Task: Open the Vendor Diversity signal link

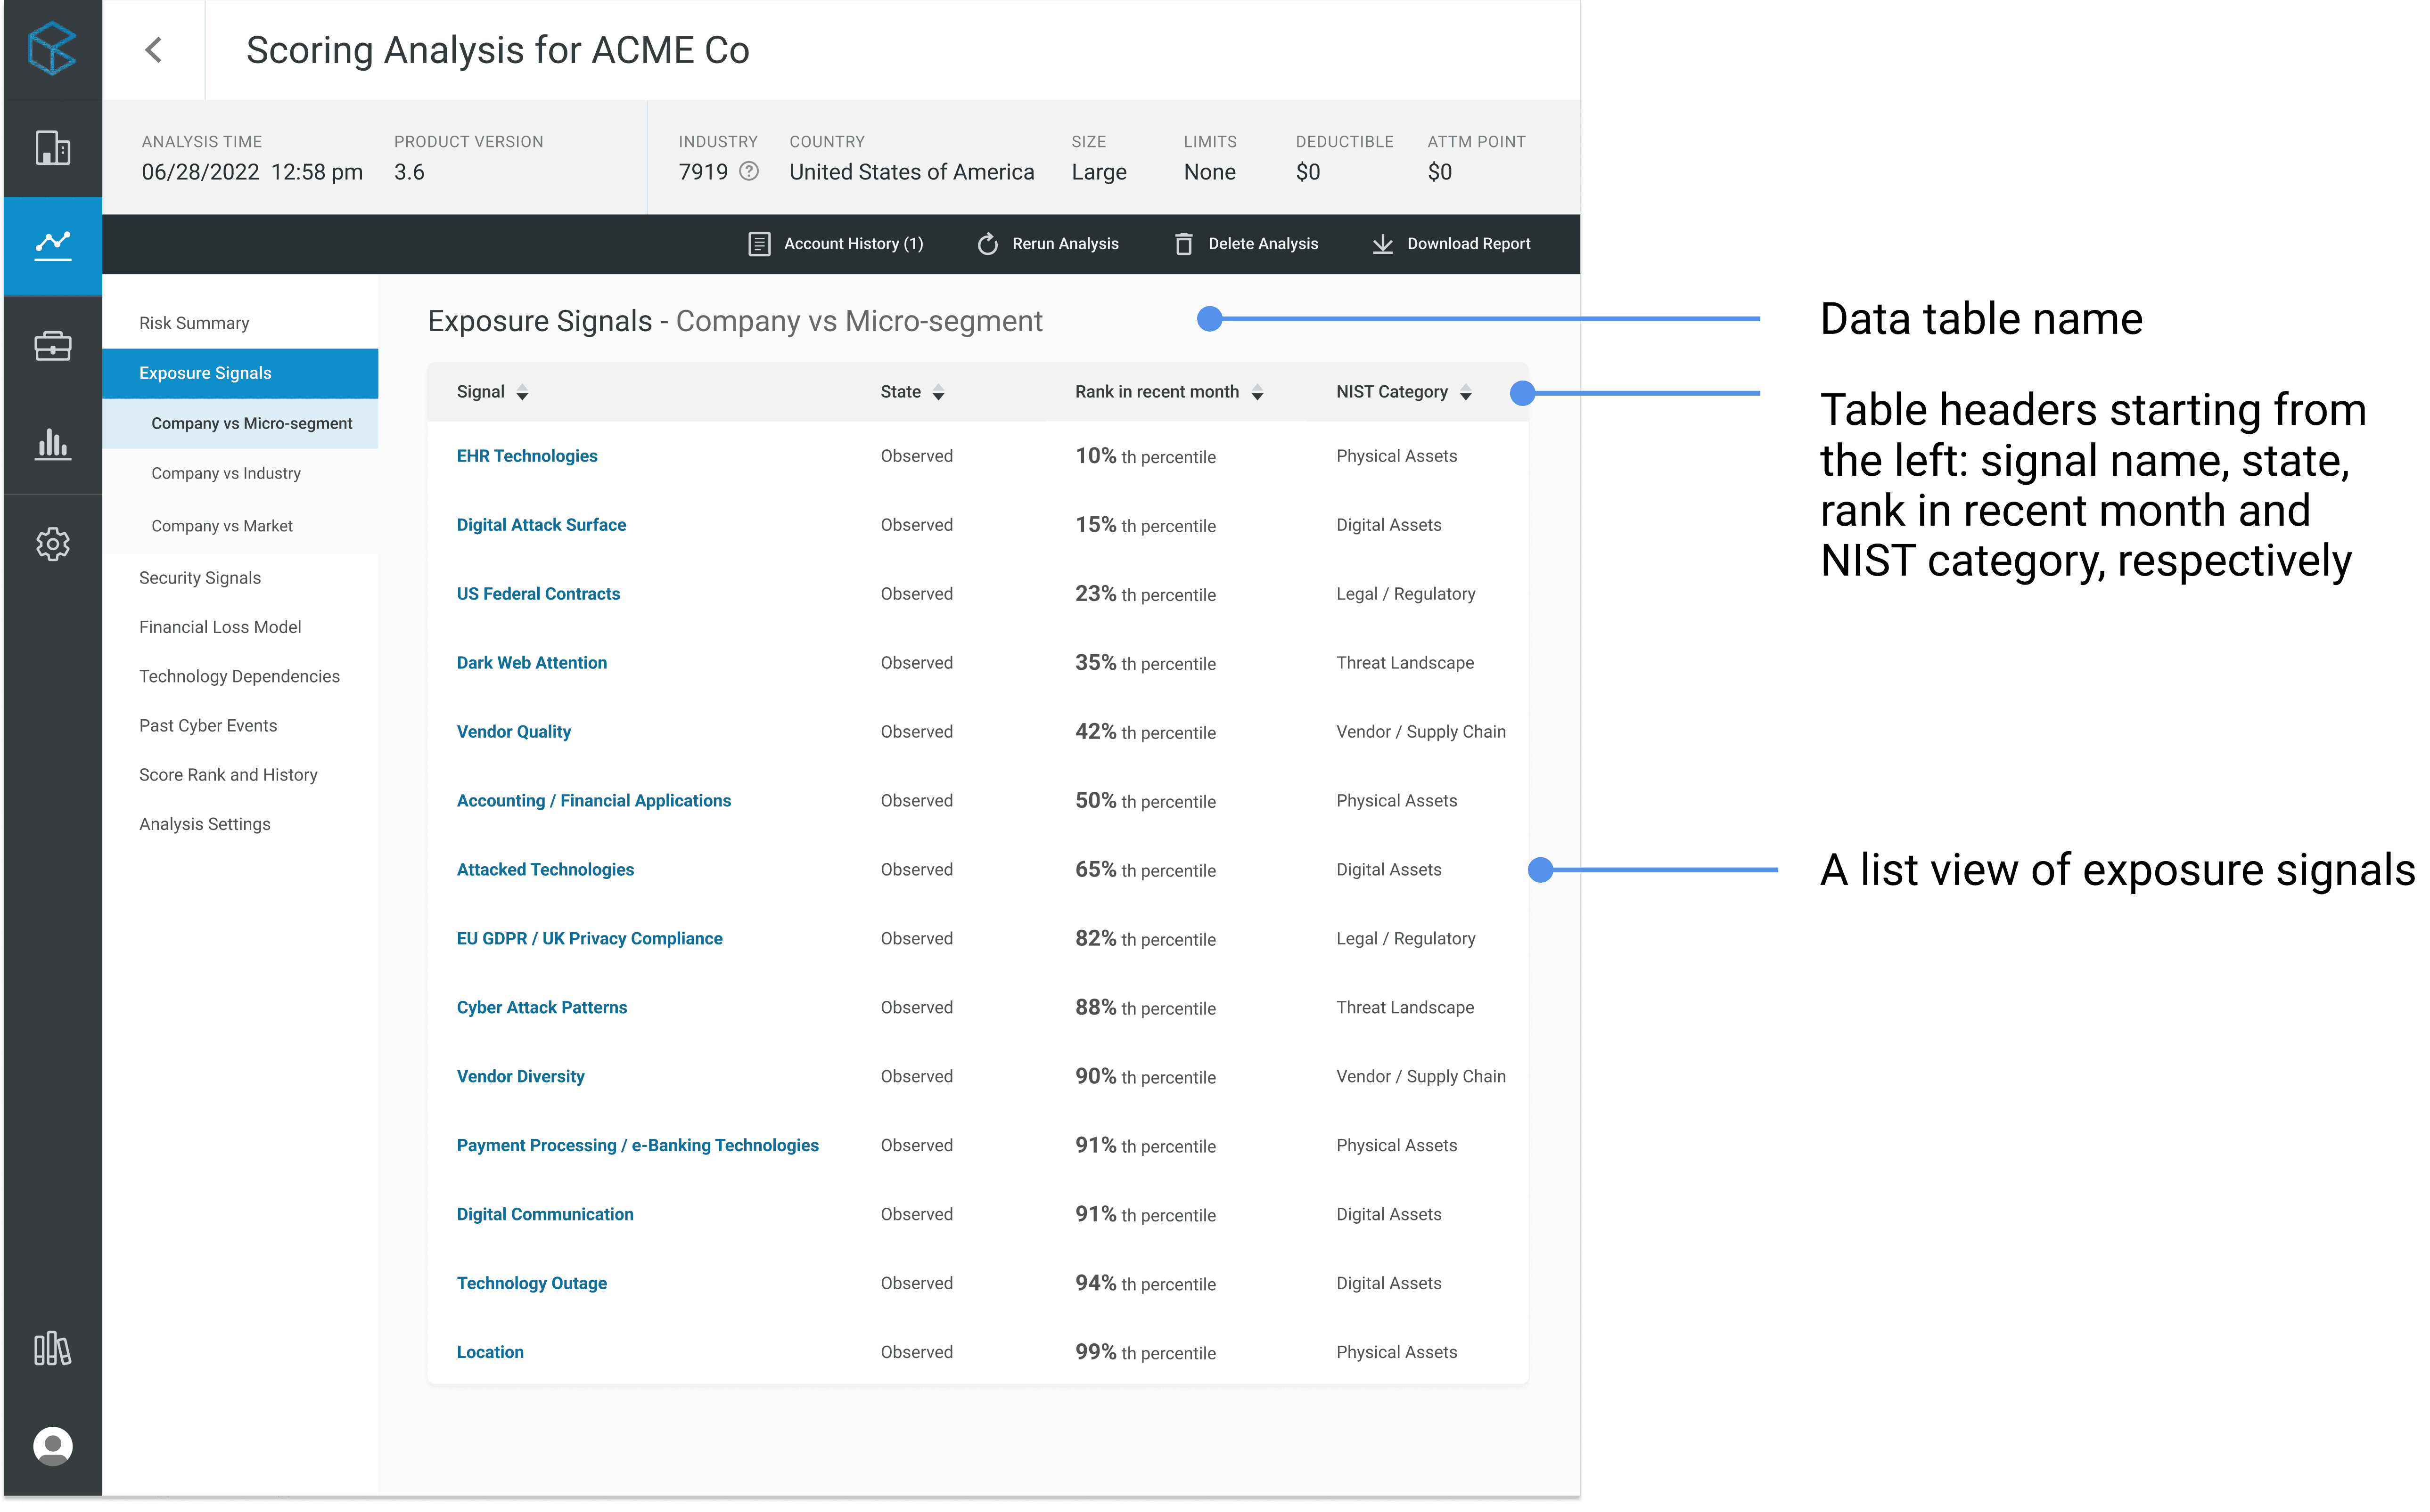Action: pyautogui.click(x=520, y=1077)
